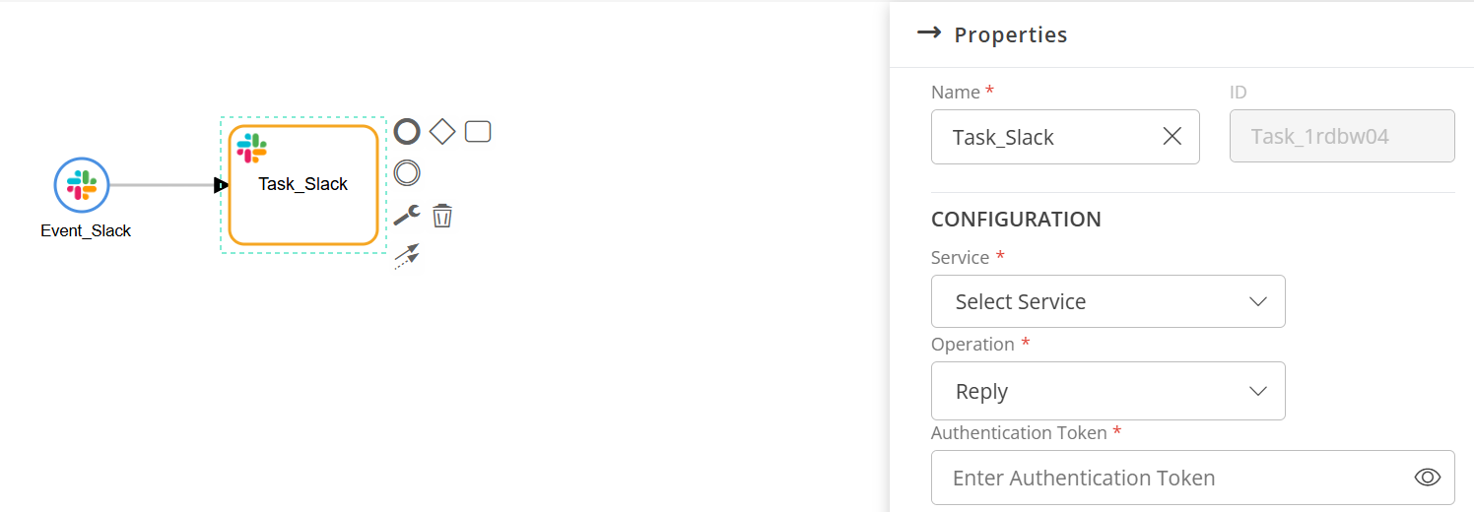Click the Event_Slack label text
Screen dimensions: 1474x512
[86, 231]
